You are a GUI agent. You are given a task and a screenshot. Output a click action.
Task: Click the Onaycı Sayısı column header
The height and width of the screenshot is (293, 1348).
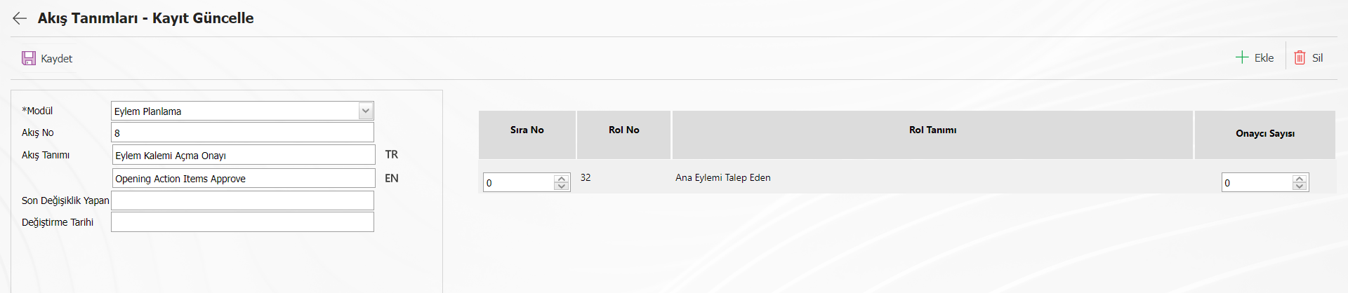(1264, 133)
